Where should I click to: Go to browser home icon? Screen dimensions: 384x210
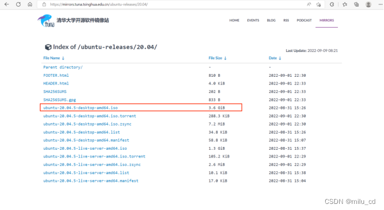[30, 4]
